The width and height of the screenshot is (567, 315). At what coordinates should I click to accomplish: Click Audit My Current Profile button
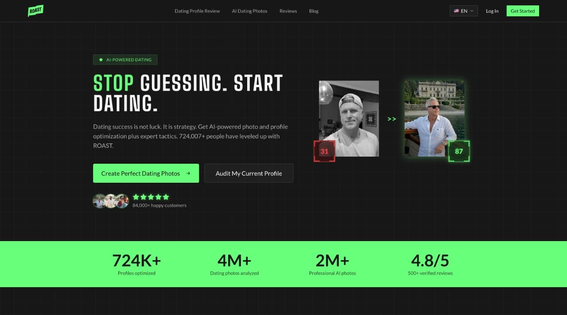point(249,173)
